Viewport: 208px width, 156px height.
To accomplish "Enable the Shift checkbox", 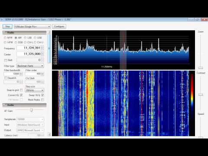I will pyautogui.click(x=6, y=60).
